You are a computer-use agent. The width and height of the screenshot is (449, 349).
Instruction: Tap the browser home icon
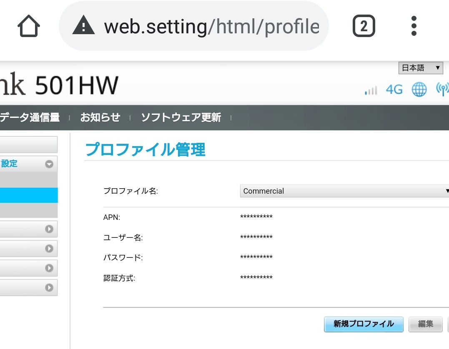coord(29,27)
